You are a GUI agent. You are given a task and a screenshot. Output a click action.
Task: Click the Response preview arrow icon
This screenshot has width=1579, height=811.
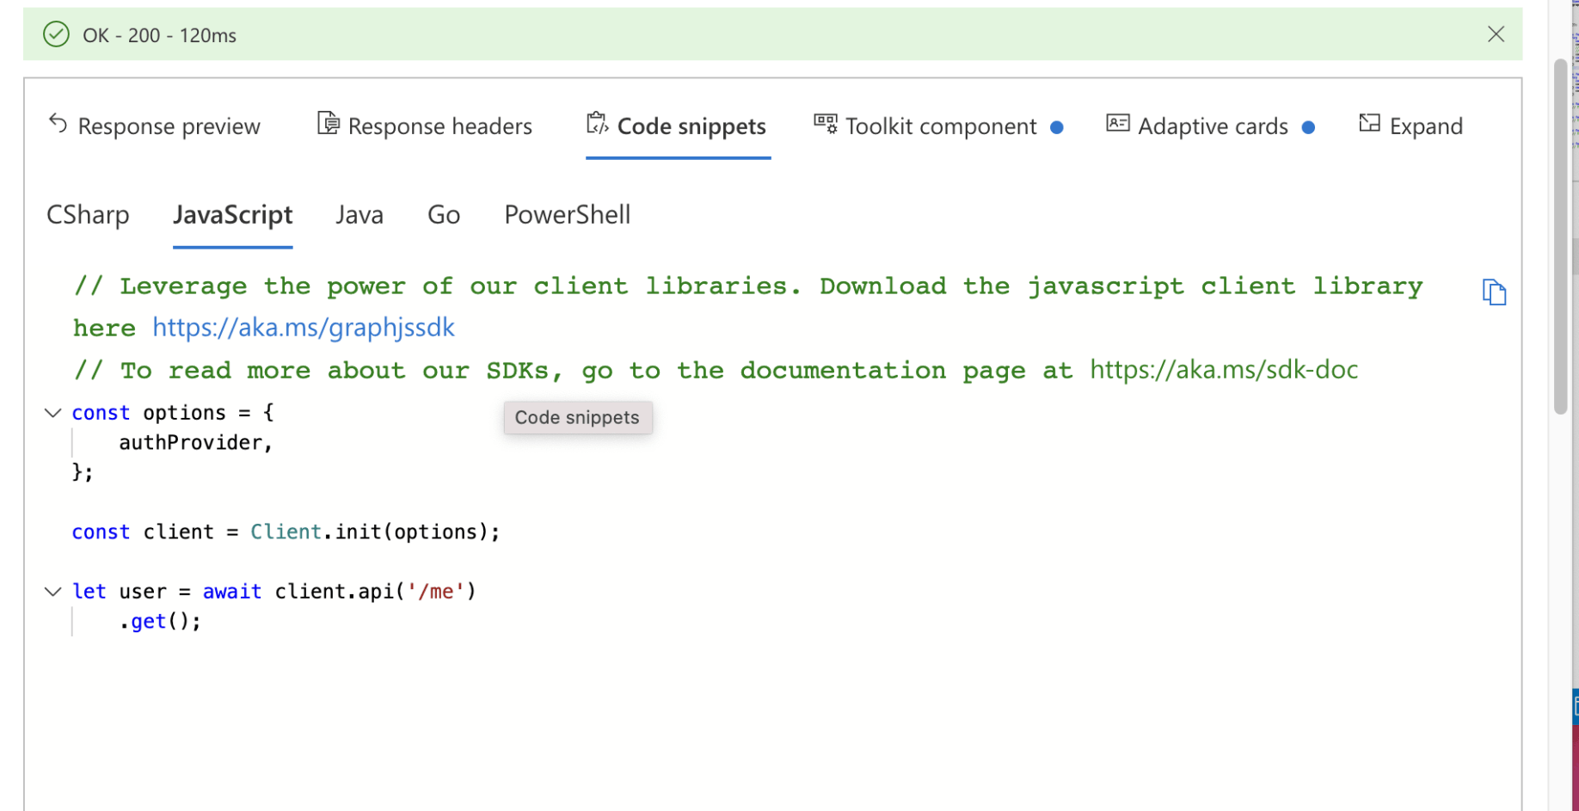[58, 125]
